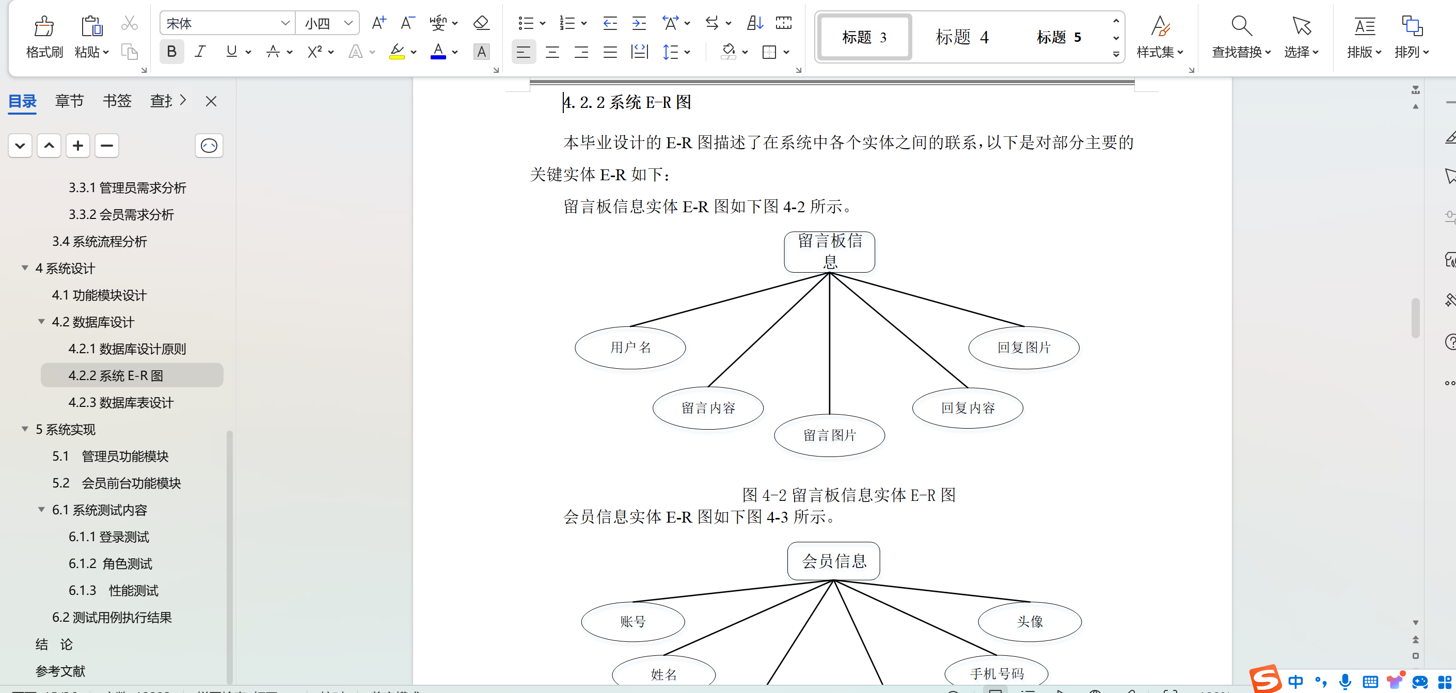Switch to the 章节 tab
The image size is (1456, 693).
[x=69, y=101]
